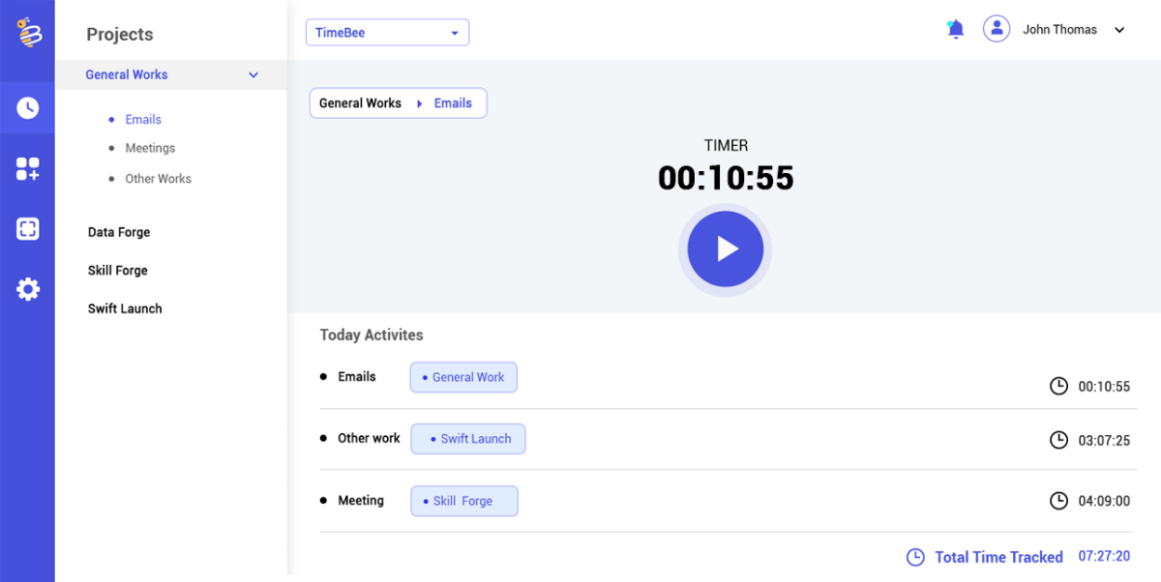Open the Swift Launch project
Viewport: 1161px width, 582px height.
point(125,308)
